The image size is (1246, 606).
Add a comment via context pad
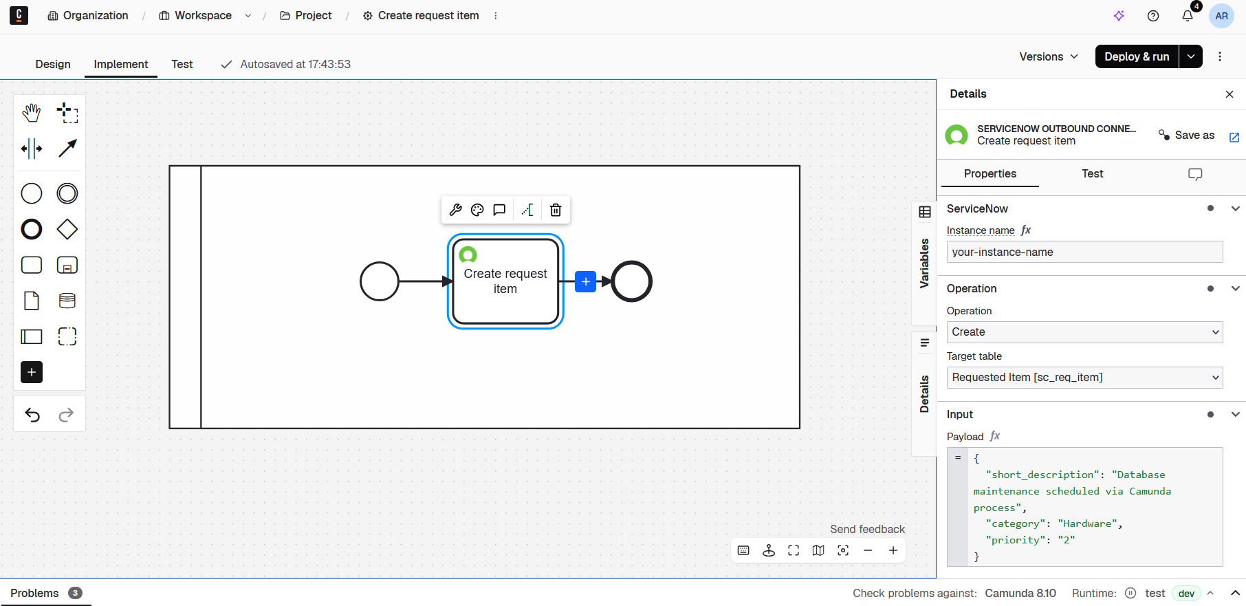[x=499, y=210]
